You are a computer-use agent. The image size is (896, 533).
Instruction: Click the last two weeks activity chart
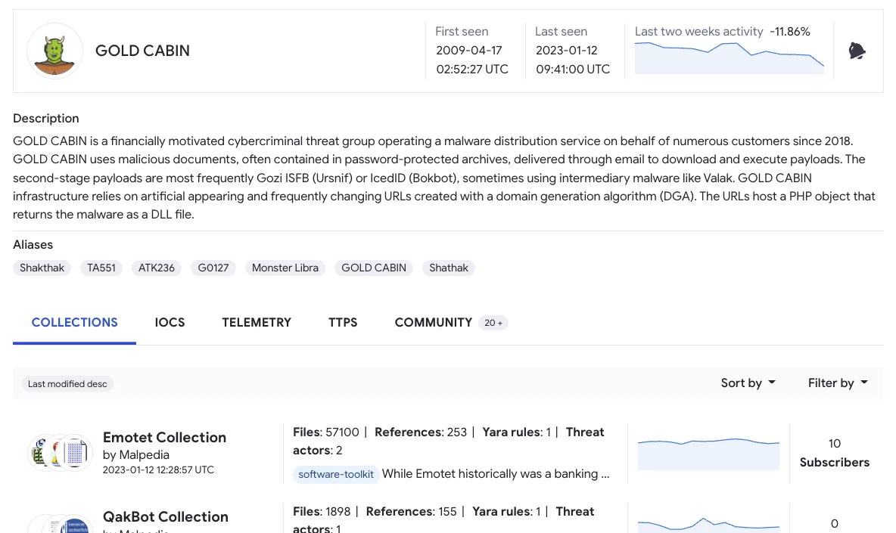tap(730, 57)
